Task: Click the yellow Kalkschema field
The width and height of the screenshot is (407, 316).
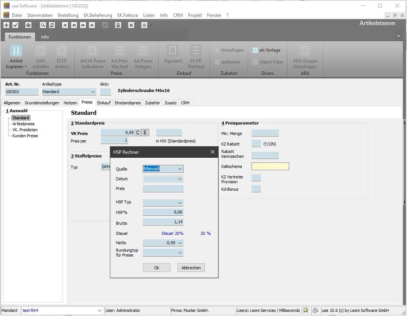Action: pos(270,166)
